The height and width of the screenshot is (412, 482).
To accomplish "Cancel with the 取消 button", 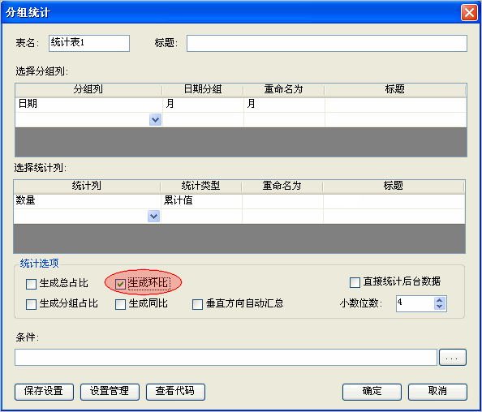I will 437,392.
